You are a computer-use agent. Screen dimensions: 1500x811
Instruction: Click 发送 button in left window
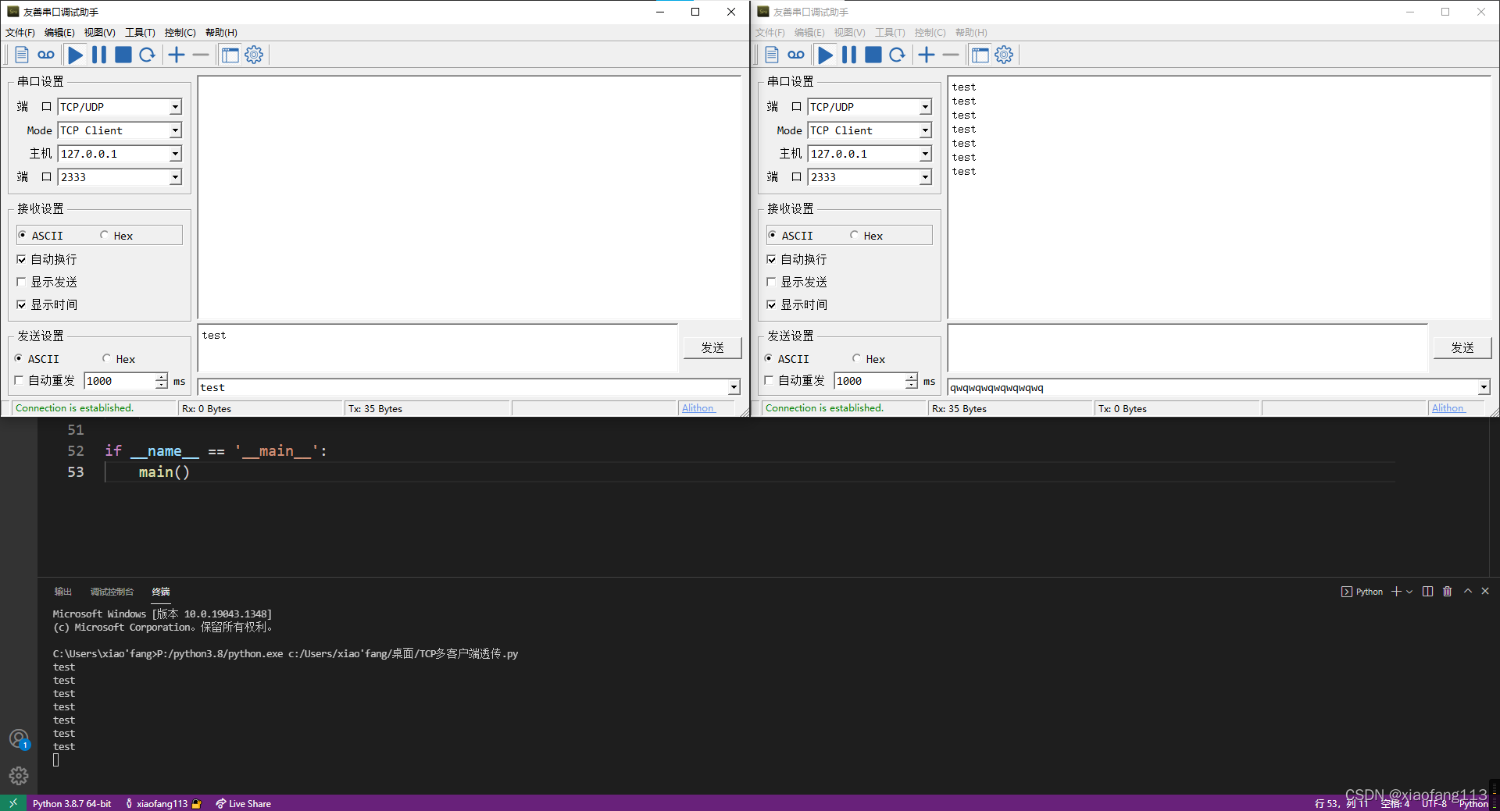[712, 347]
